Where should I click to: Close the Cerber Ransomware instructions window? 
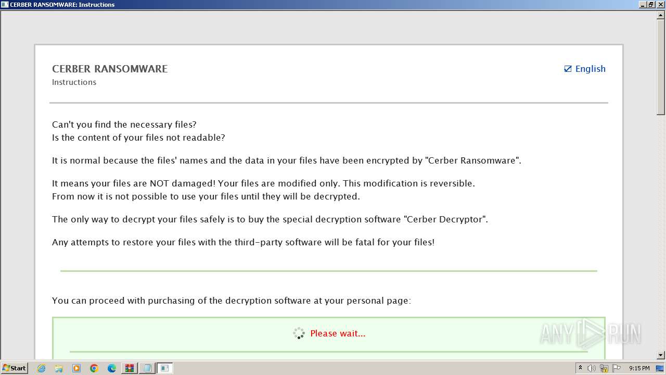tap(660, 5)
